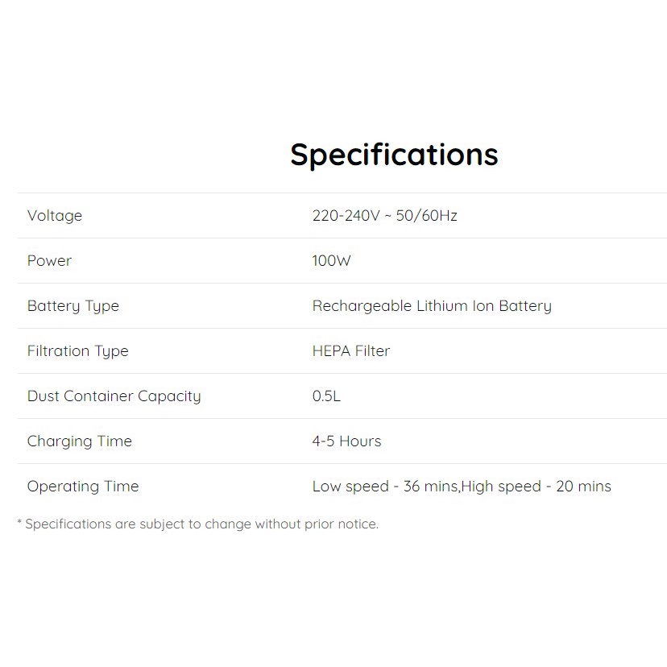Select the Dust Container Capacity label
Viewport: 667px width, 667px height.
pos(114,396)
